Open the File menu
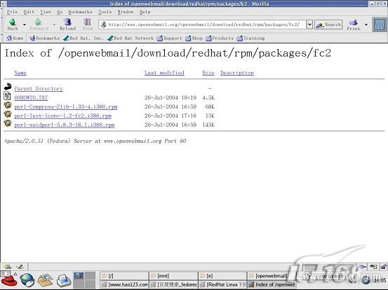 (x=12, y=12)
